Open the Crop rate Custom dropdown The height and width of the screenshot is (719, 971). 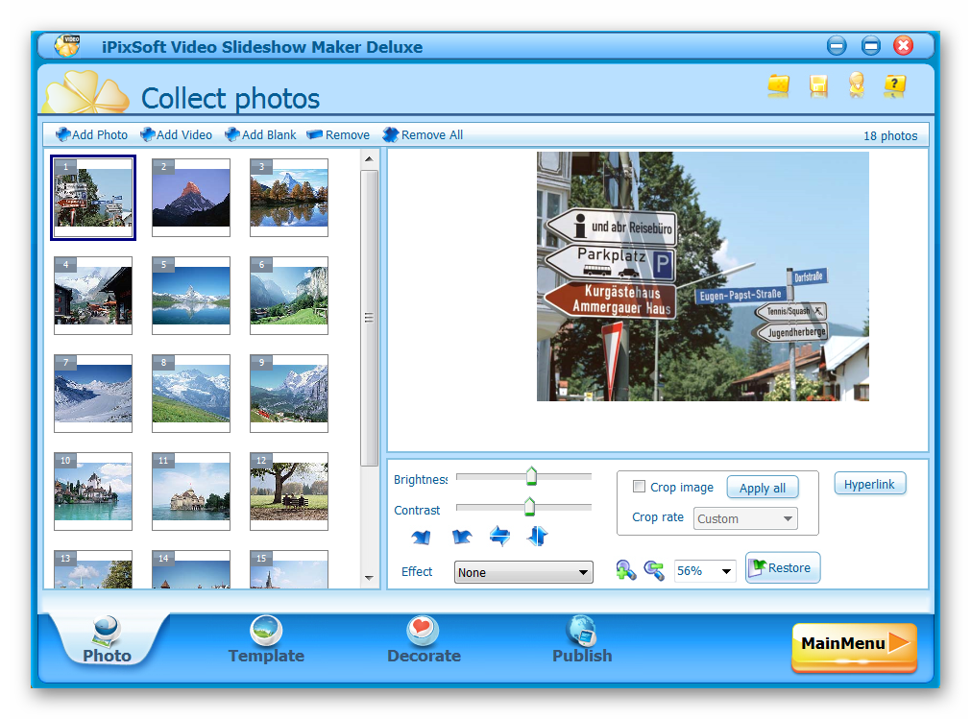point(745,518)
